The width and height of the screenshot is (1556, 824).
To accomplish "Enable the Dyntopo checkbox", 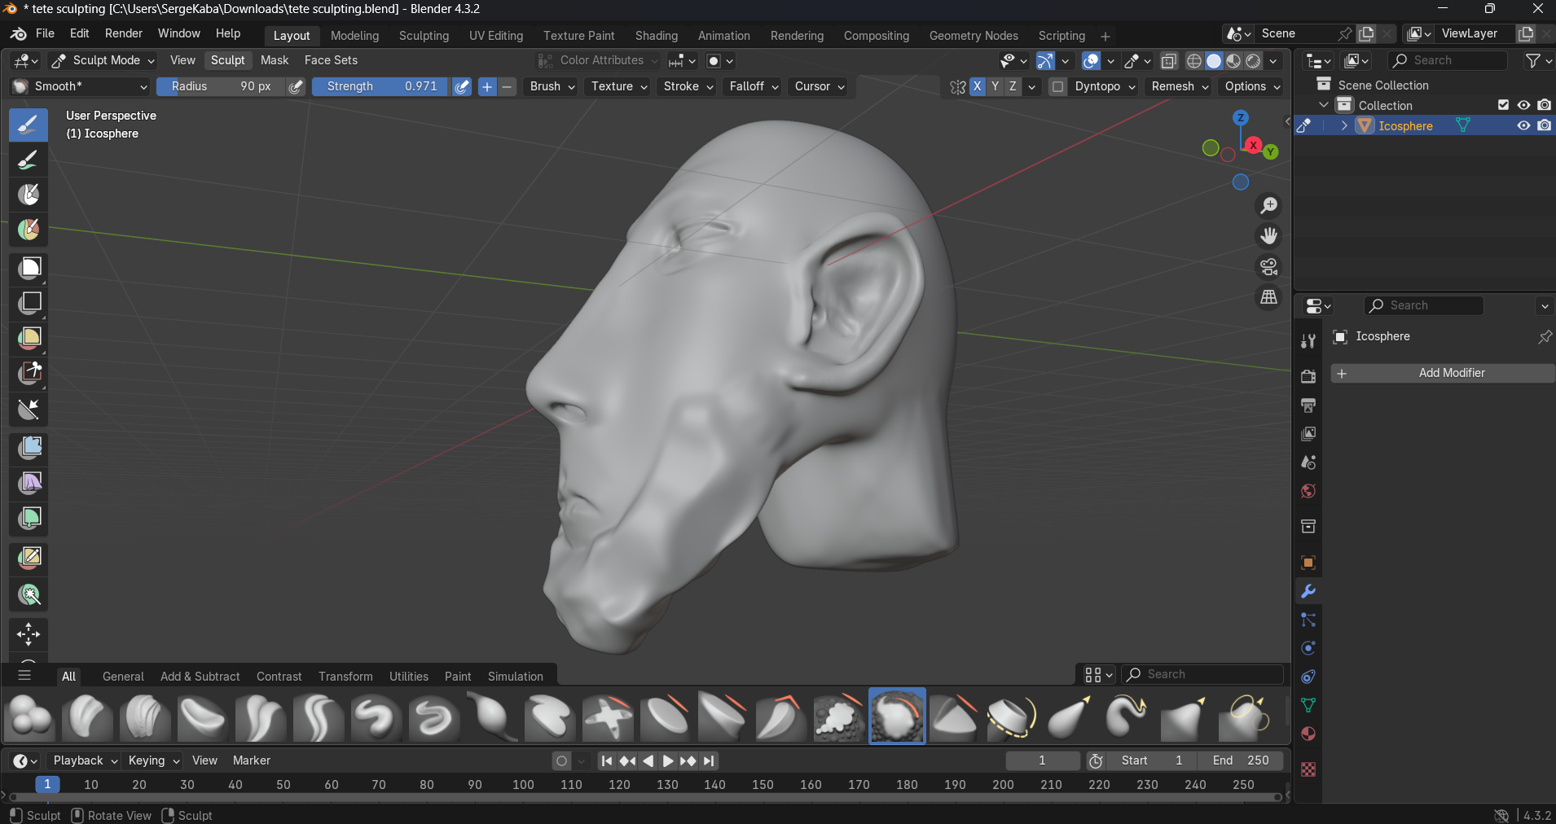I will [x=1057, y=86].
